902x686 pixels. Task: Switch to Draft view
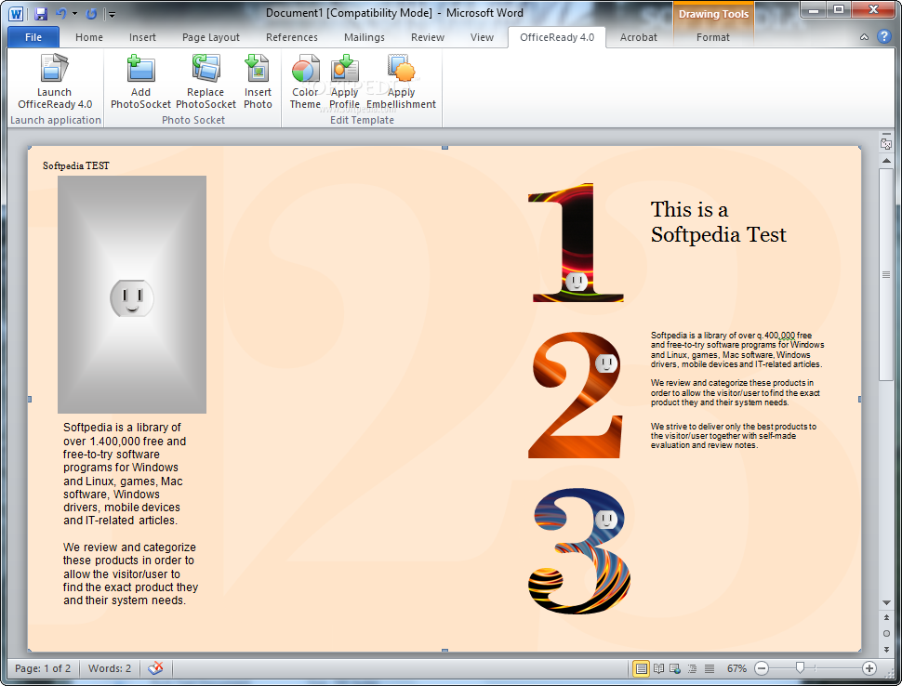click(710, 668)
